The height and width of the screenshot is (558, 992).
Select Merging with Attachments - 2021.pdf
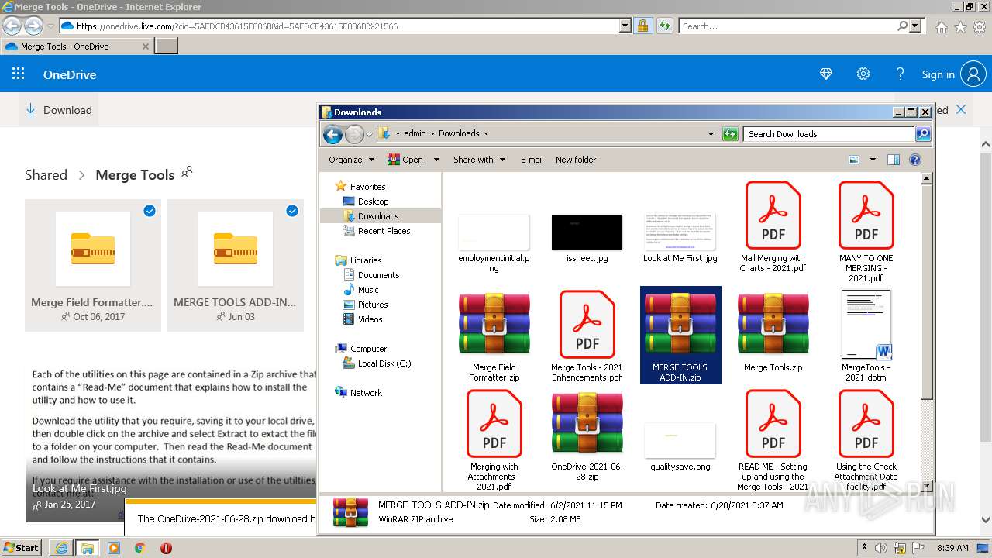coord(494,440)
